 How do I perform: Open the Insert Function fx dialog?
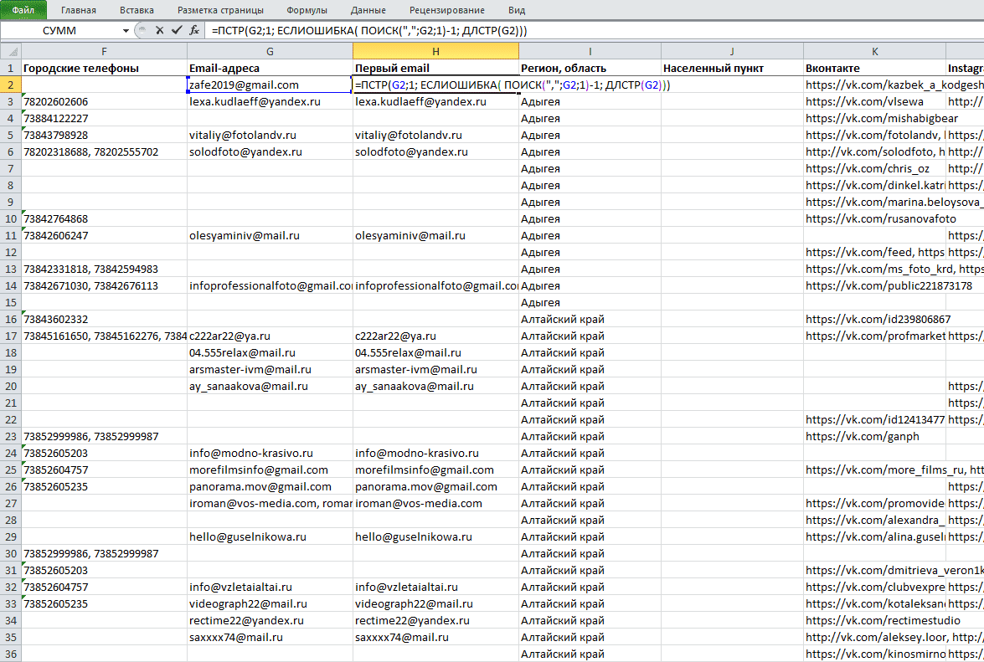click(194, 30)
